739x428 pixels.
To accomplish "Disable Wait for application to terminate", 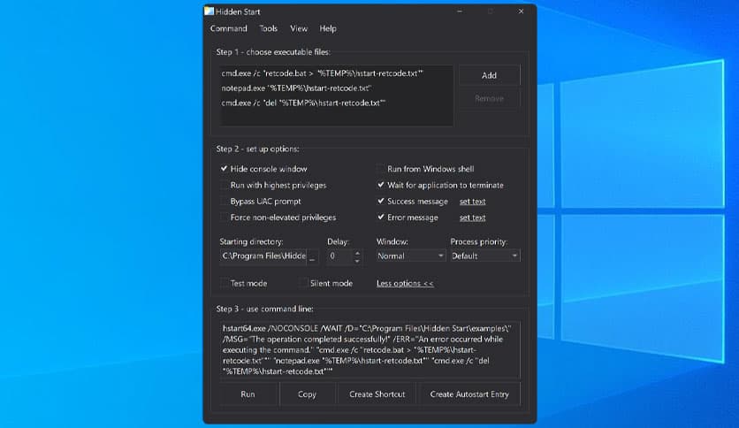I will coord(381,185).
